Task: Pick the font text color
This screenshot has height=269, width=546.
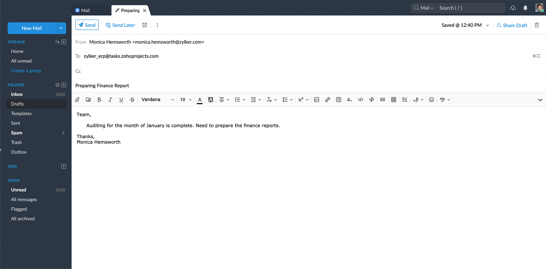Action: 200,100
